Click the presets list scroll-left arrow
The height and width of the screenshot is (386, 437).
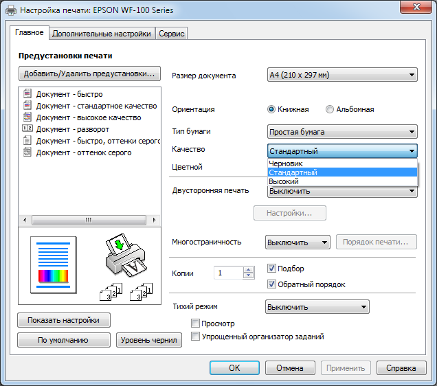pyautogui.click(x=25, y=220)
